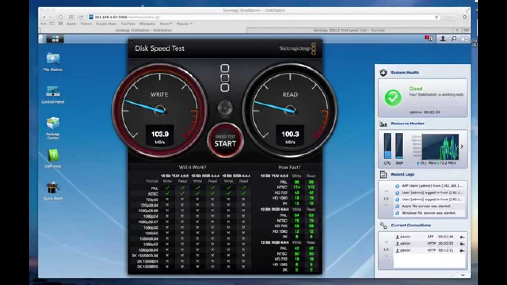The image size is (507, 285).
Task: Open the Safari Popular bookmarks dropdown
Action: click(184, 24)
